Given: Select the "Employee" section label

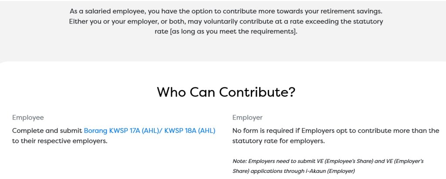Looking at the screenshot, I should coord(28,118).
